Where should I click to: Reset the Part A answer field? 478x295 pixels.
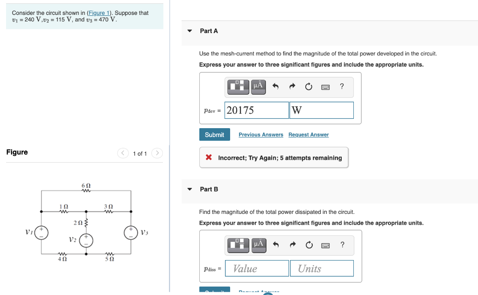click(309, 87)
